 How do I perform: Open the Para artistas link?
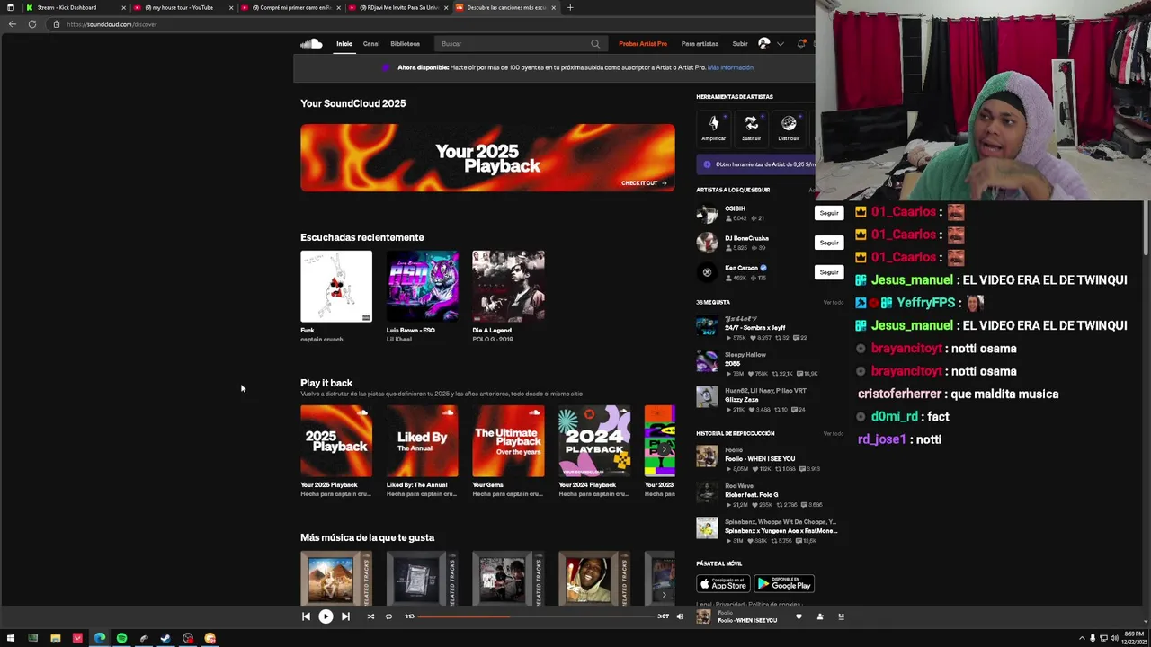pos(700,43)
